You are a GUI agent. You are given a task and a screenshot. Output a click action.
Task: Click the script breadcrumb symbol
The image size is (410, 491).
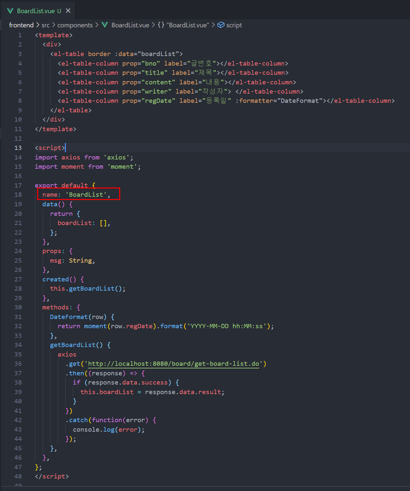click(x=234, y=25)
